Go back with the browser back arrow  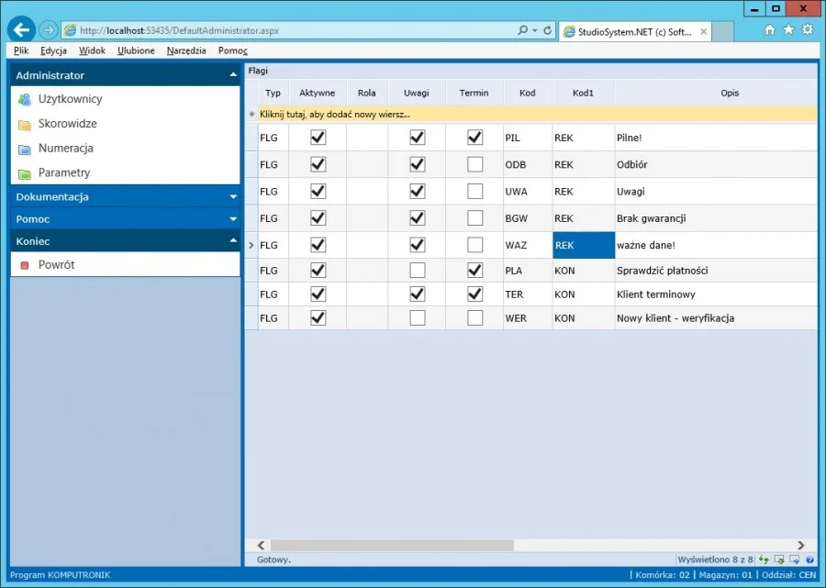coord(21,30)
